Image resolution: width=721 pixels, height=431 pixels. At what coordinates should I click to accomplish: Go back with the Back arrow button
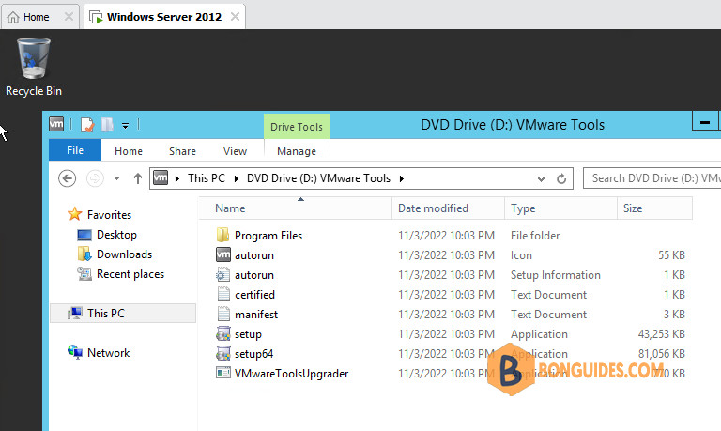tap(68, 178)
